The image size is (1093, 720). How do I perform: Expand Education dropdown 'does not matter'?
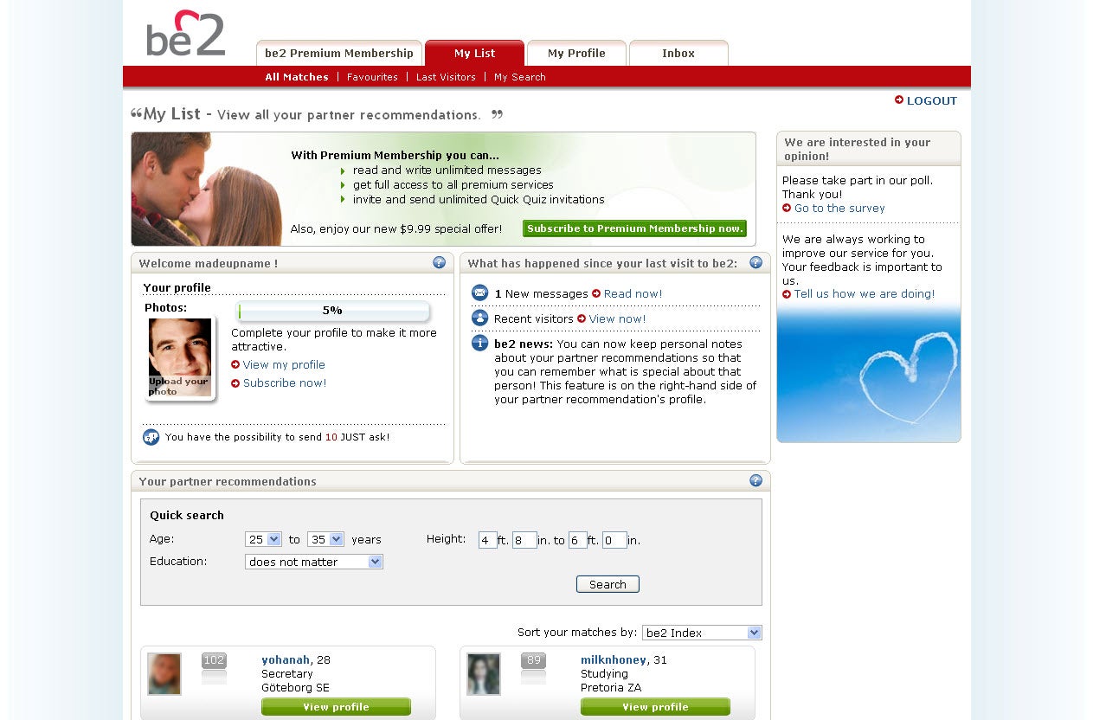click(x=314, y=562)
